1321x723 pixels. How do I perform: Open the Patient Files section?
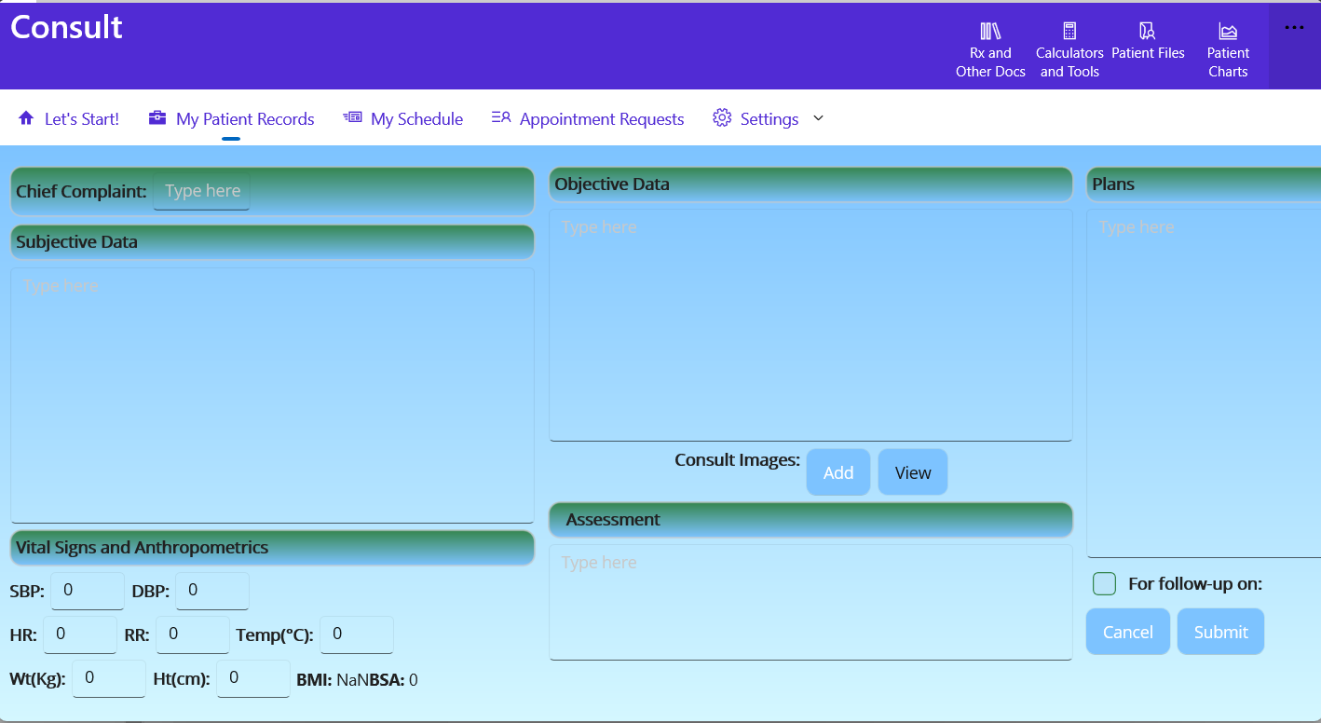(1148, 42)
